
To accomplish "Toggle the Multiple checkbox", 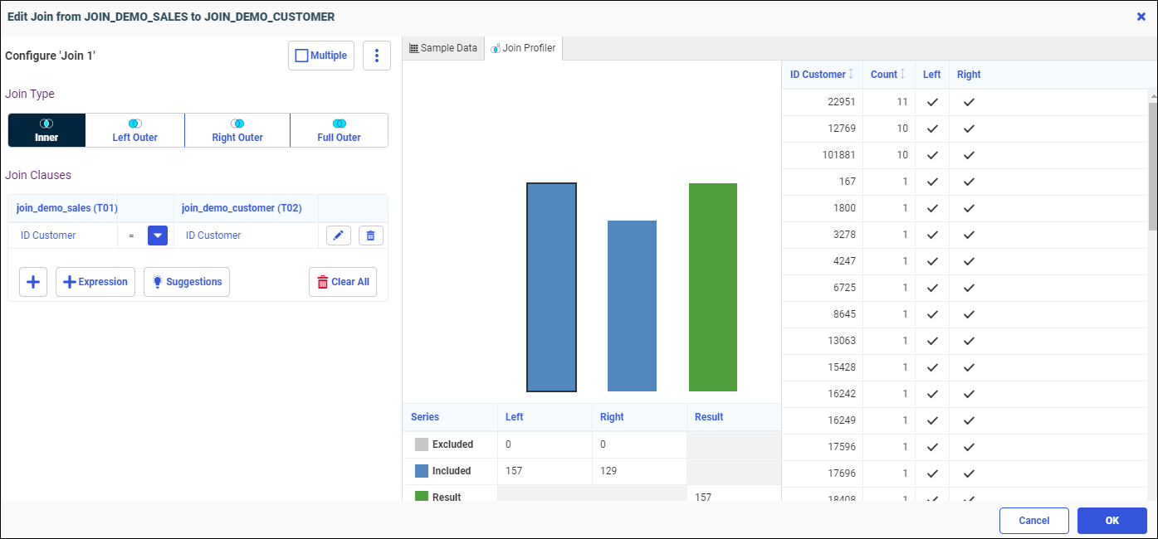I will [321, 56].
